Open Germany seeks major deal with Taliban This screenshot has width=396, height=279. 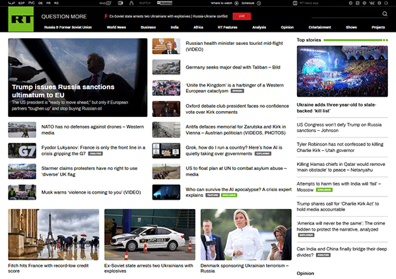click(x=233, y=67)
